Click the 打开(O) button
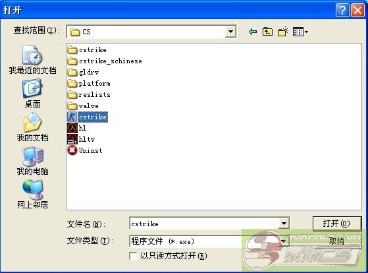368x273 pixels. click(x=337, y=224)
